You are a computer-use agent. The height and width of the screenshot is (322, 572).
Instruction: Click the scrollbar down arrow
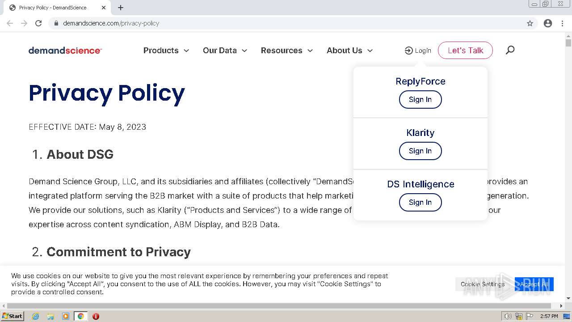(568, 298)
